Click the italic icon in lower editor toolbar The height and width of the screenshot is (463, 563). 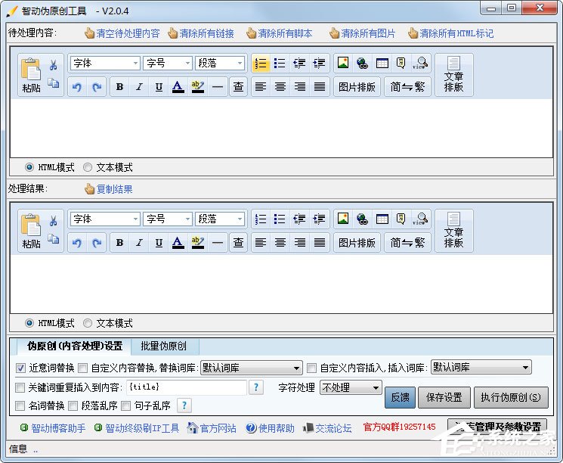click(x=139, y=243)
